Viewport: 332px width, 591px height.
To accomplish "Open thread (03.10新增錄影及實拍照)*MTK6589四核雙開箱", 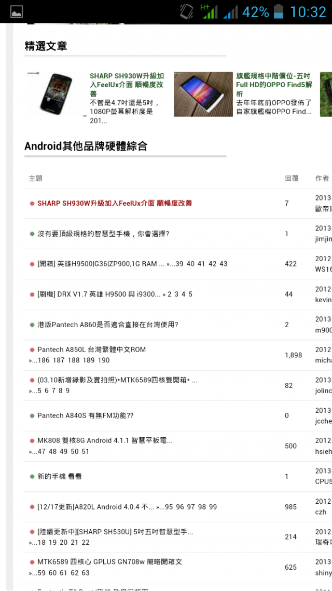I will 117,380.
